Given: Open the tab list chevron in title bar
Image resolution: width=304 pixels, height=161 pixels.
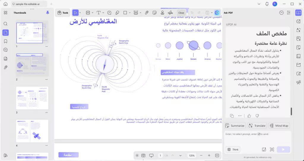Looking at the screenshot, I should (x=259, y=4).
